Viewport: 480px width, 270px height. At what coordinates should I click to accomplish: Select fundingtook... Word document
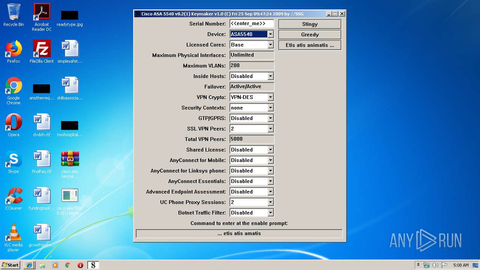[42, 199]
